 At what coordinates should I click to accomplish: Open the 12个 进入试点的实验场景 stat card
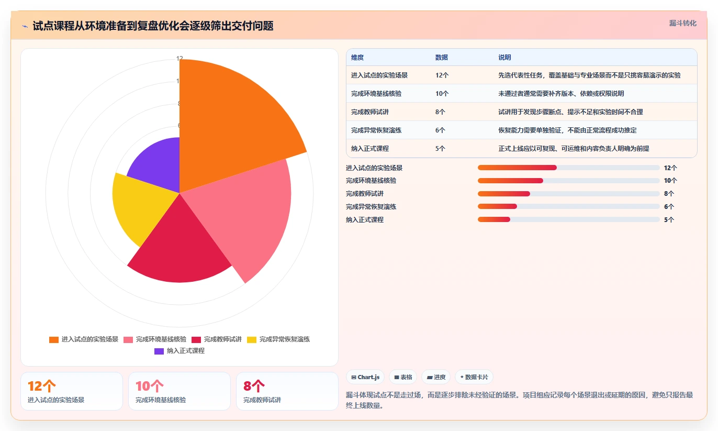tap(72, 391)
